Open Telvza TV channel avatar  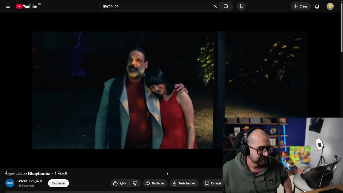[x=10, y=183]
